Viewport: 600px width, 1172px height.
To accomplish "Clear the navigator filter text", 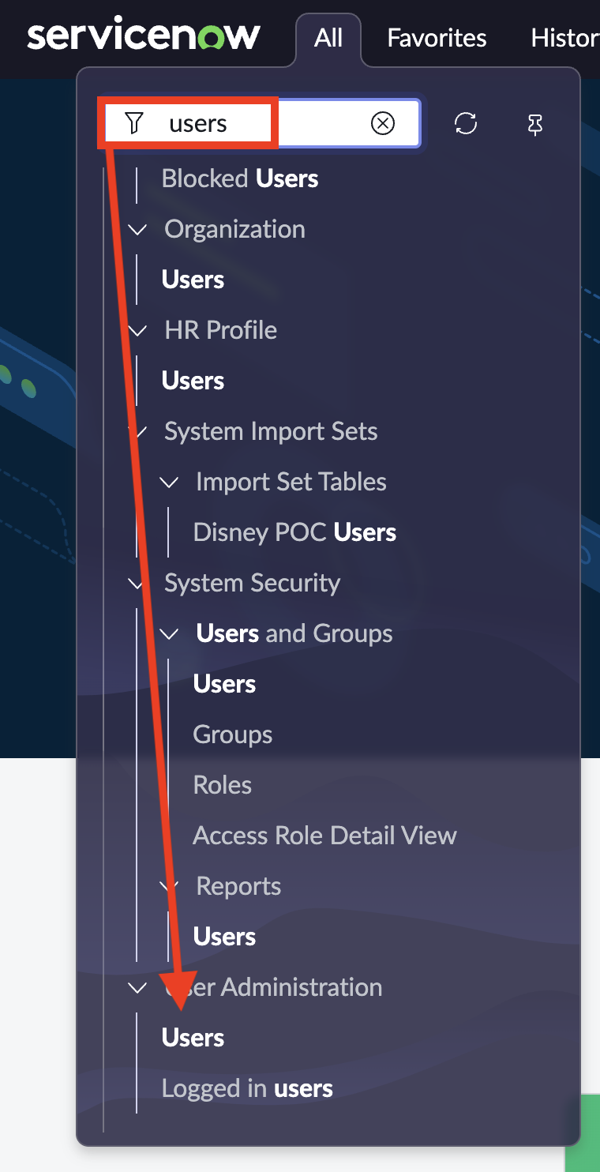I will (x=383, y=123).
